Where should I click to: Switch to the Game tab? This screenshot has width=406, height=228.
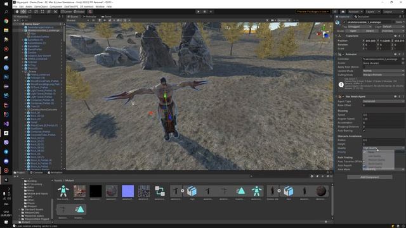[107, 16]
